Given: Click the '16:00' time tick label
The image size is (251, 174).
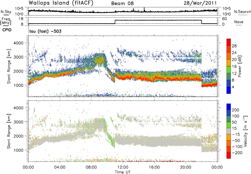Looking at the screenshot, I should click(154, 167).
